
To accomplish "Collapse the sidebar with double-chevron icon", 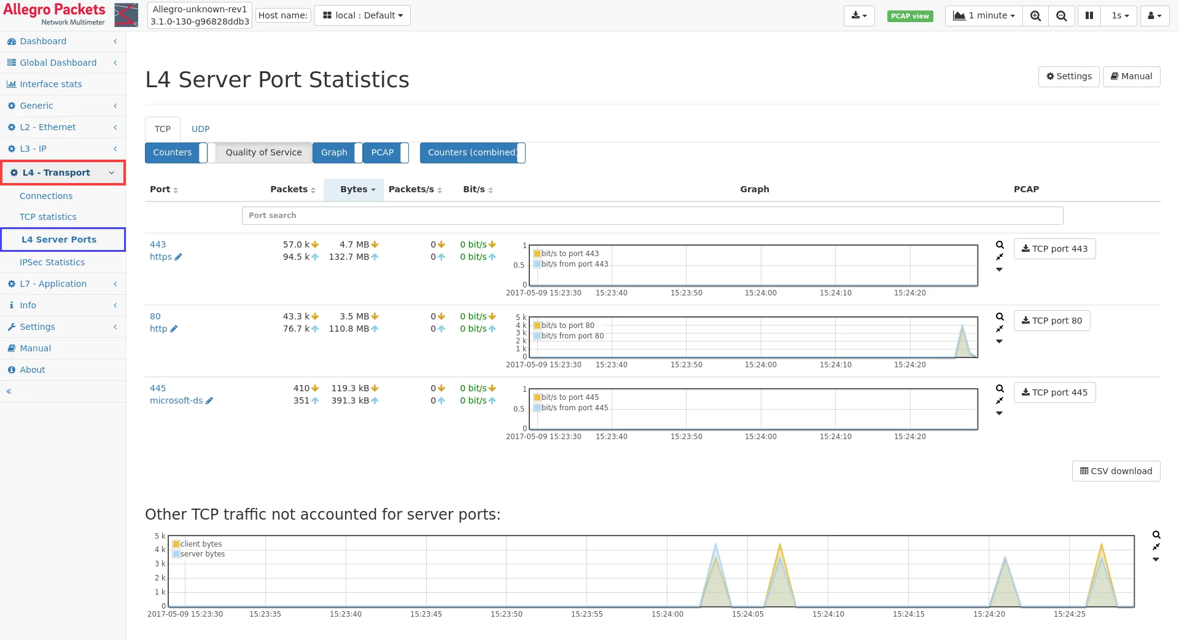I will pos(9,391).
